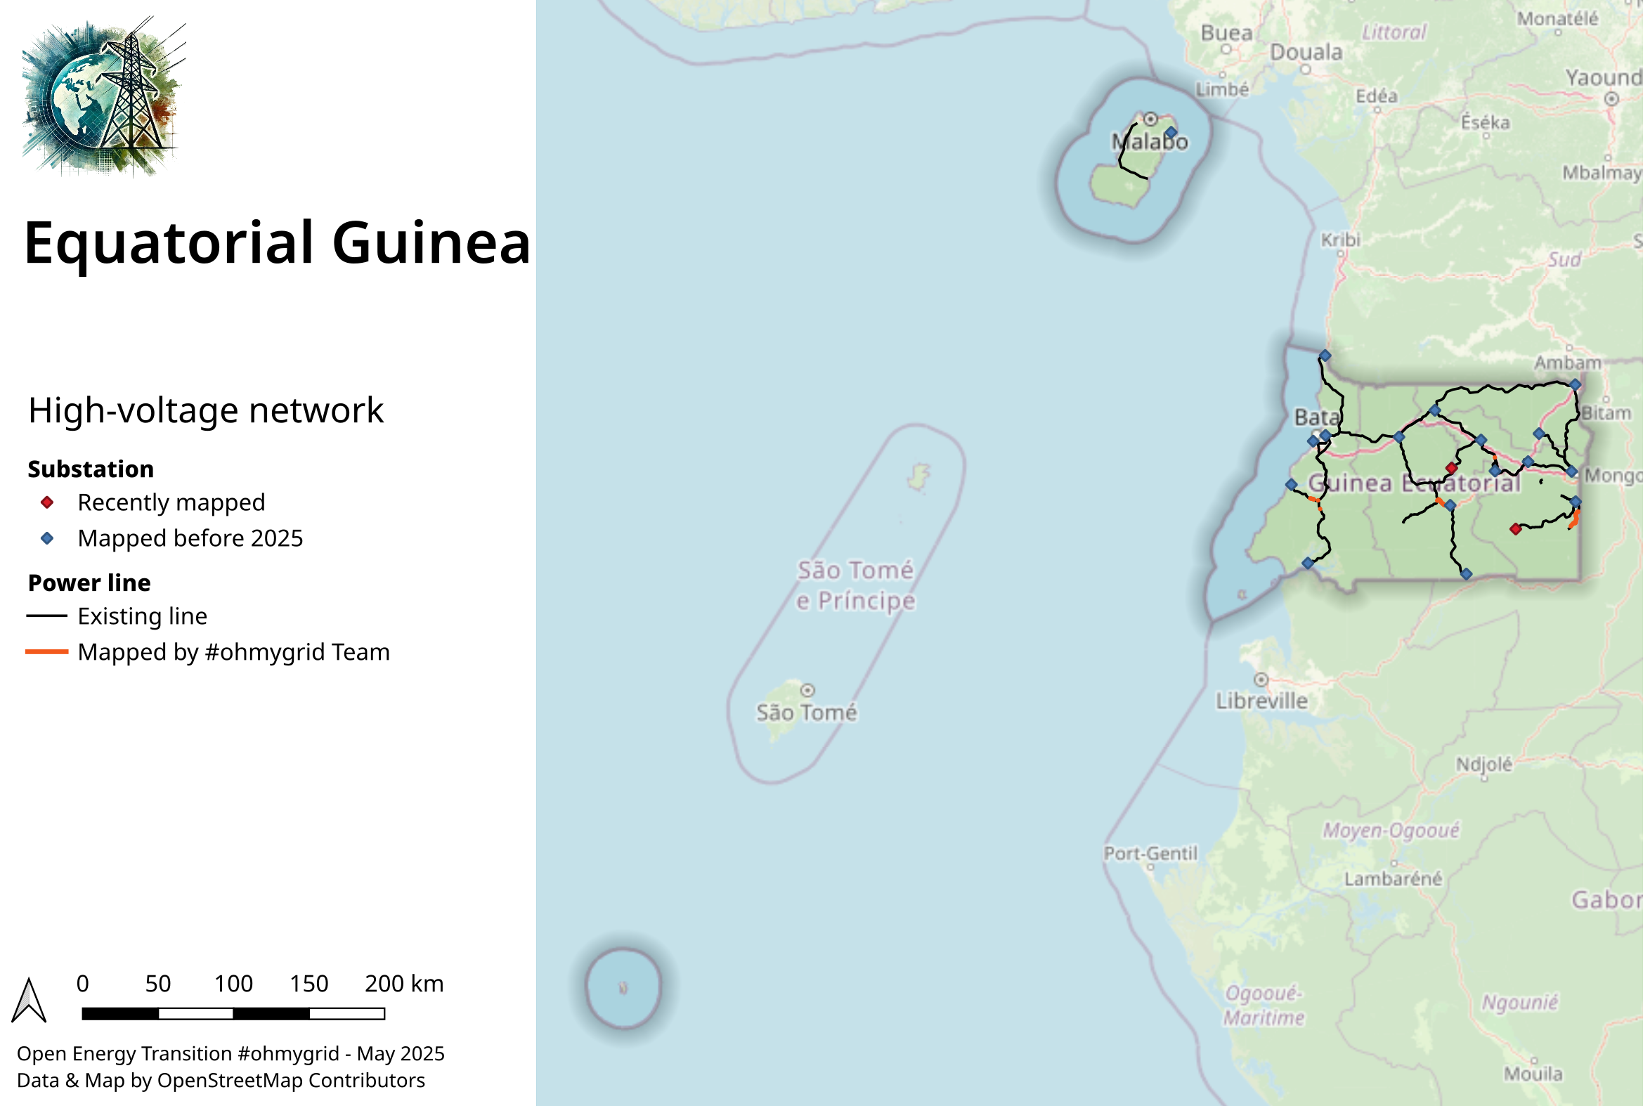Click the São Tomé e Príncipe country label
1643x1106 pixels.
pyautogui.click(x=856, y=585)
